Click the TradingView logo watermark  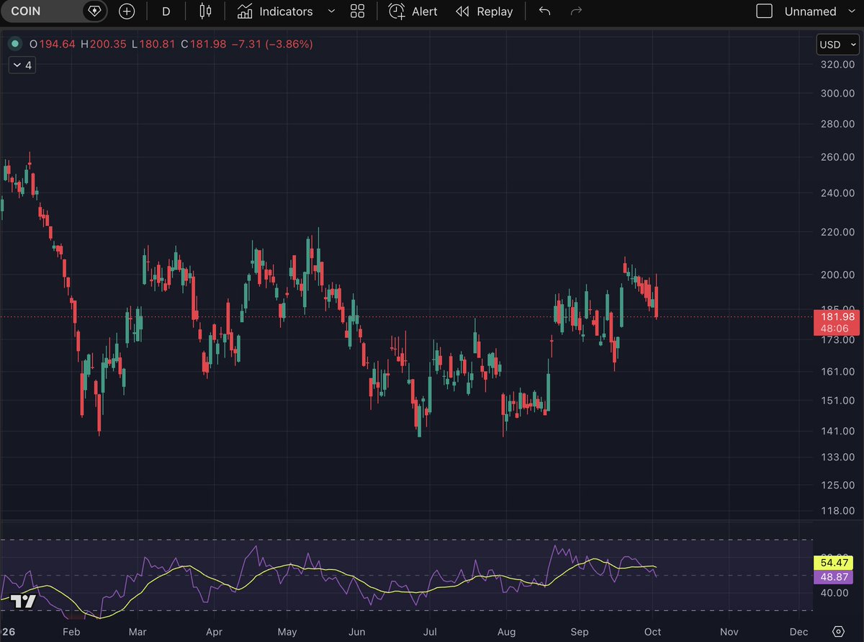23,602
